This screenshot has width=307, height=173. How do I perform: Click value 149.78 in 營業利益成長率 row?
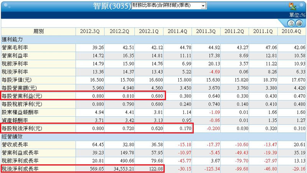tap(127, 153)
